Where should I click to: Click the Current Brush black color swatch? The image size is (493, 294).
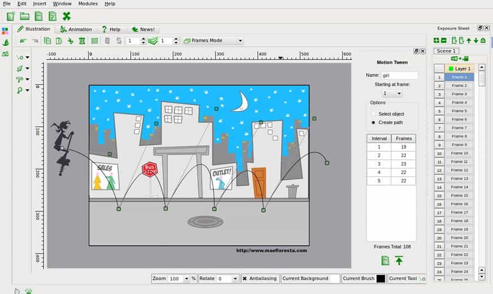(381, 279)
